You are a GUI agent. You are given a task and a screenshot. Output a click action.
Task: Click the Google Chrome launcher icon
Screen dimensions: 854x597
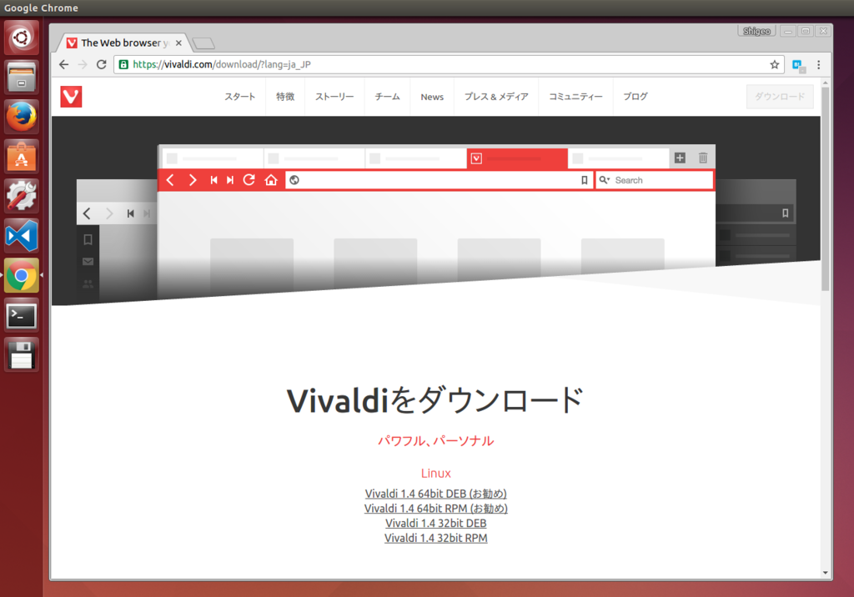[21, 276]
